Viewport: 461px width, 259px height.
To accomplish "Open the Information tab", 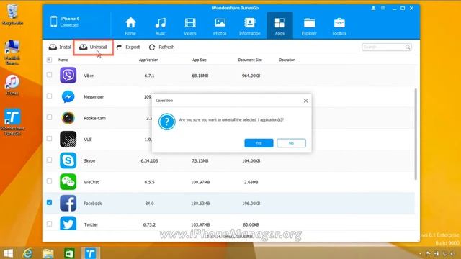I will pos(250,26).
